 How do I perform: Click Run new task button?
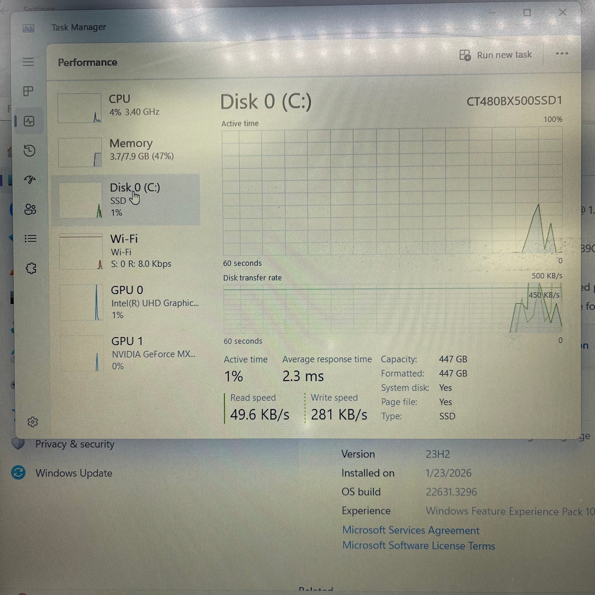496,55
